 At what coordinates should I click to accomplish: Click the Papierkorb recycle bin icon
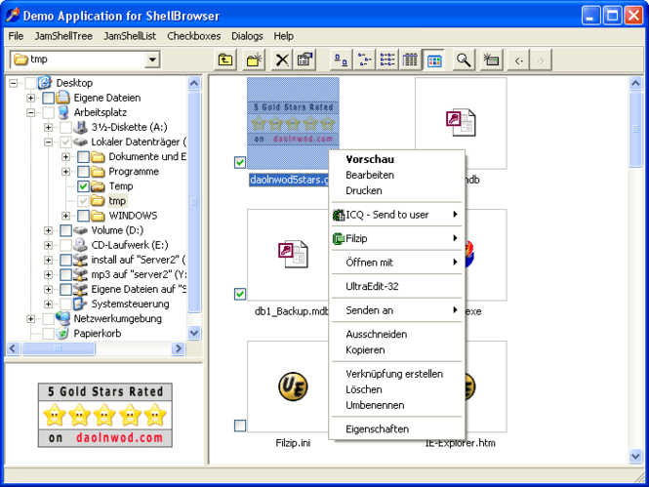pyautogui.click(x=62, y=333)
